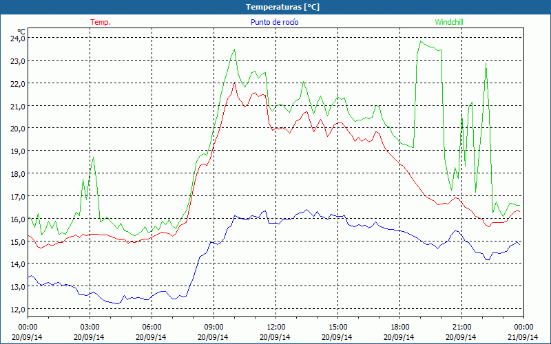Click the 21/09/14 date label
This screenshot has width=551, height=344.
point(523,337)
